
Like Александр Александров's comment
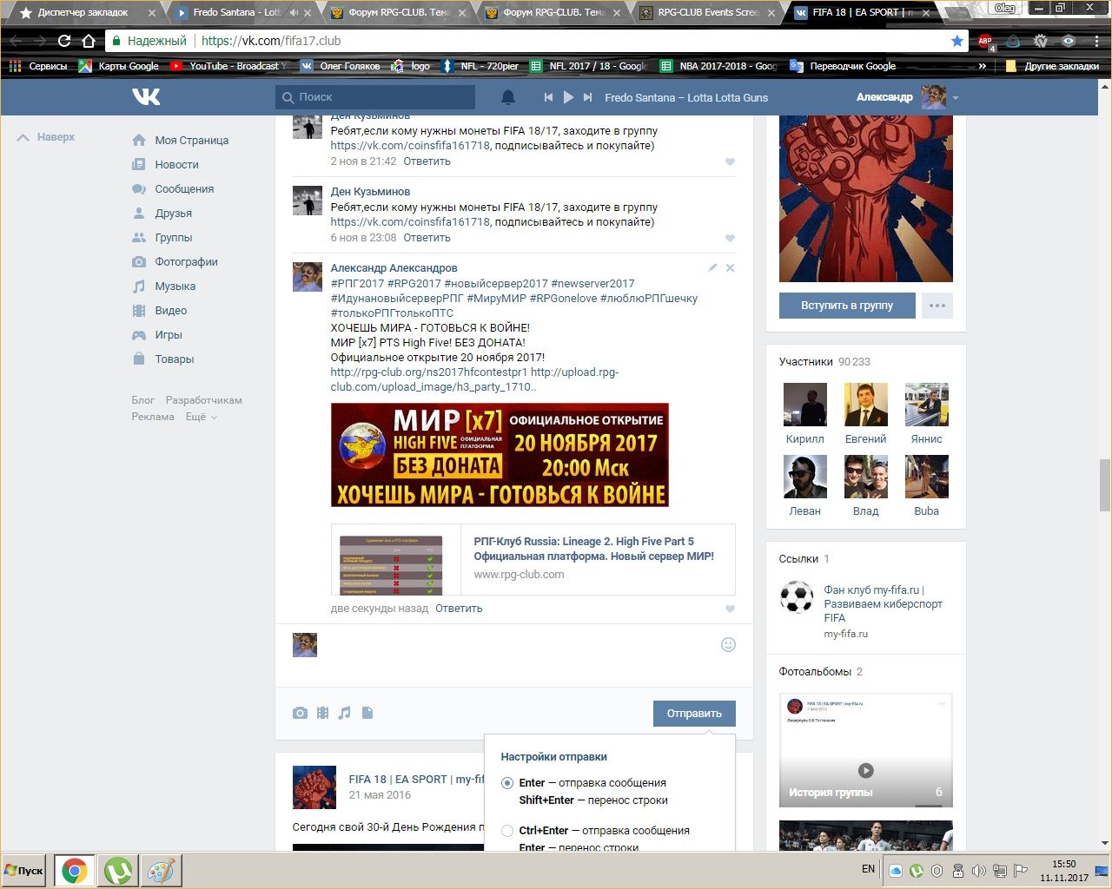[730, 609]
